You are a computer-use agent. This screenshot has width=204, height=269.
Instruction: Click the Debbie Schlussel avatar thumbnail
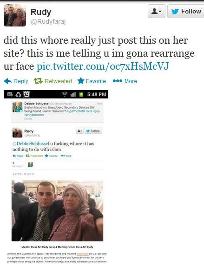coord(17,107)
